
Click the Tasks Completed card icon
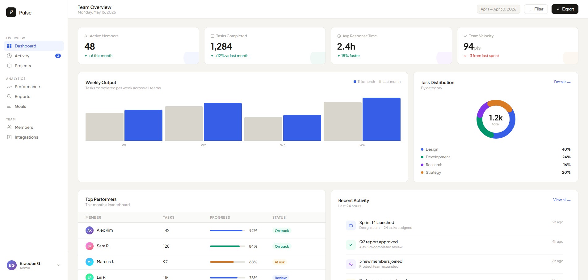(212, 36)
